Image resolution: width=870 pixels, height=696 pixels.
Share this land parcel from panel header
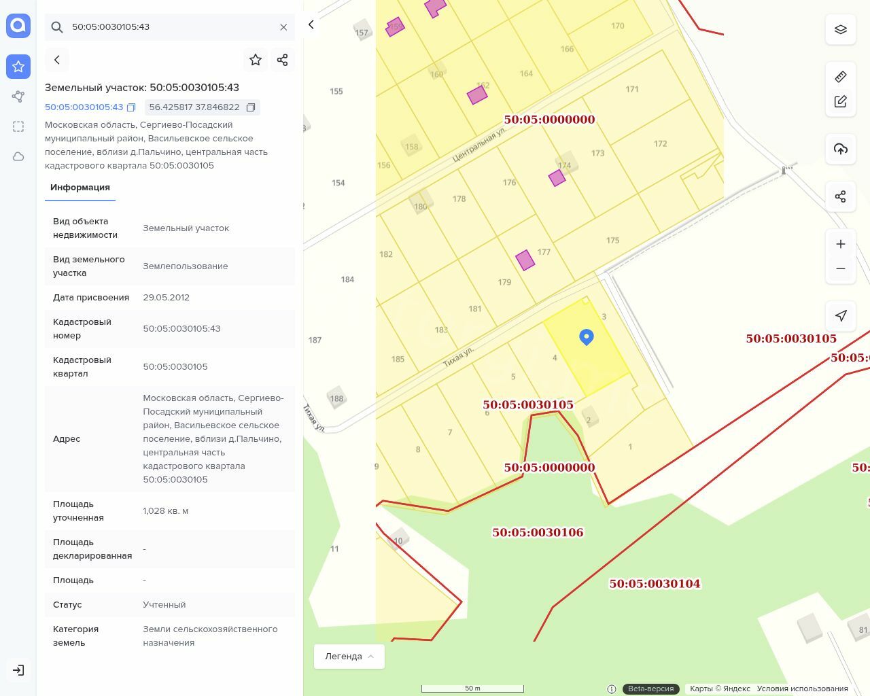[x=283, y=60]
